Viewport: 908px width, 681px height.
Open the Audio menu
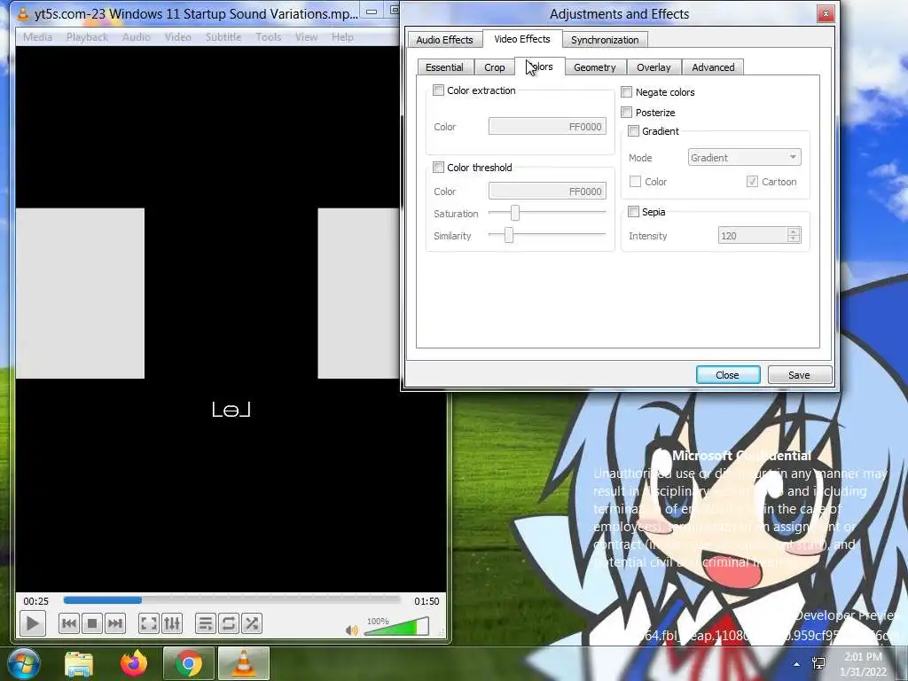136,37
